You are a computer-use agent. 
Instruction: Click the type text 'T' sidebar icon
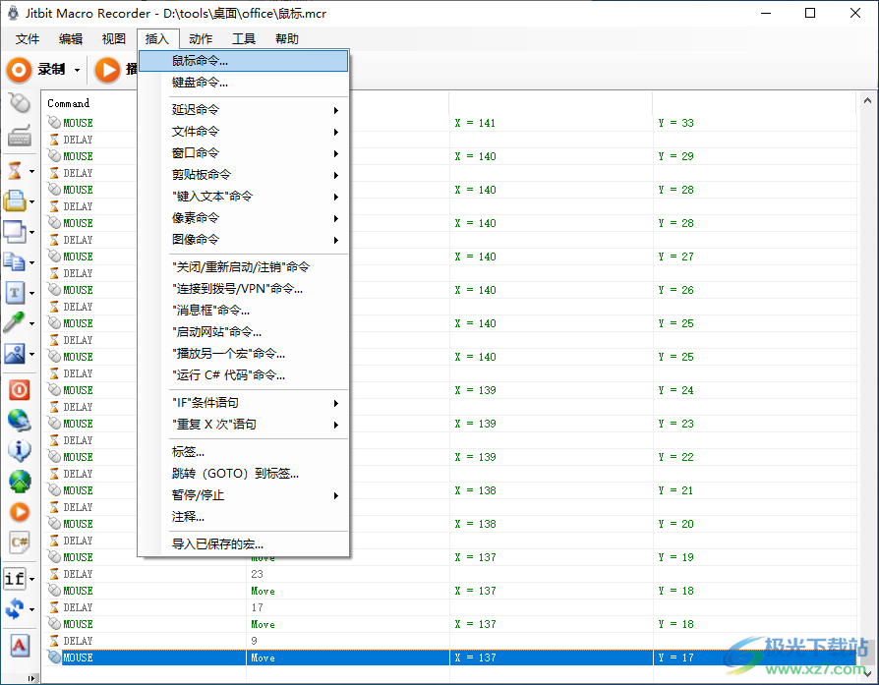point(15,292)
